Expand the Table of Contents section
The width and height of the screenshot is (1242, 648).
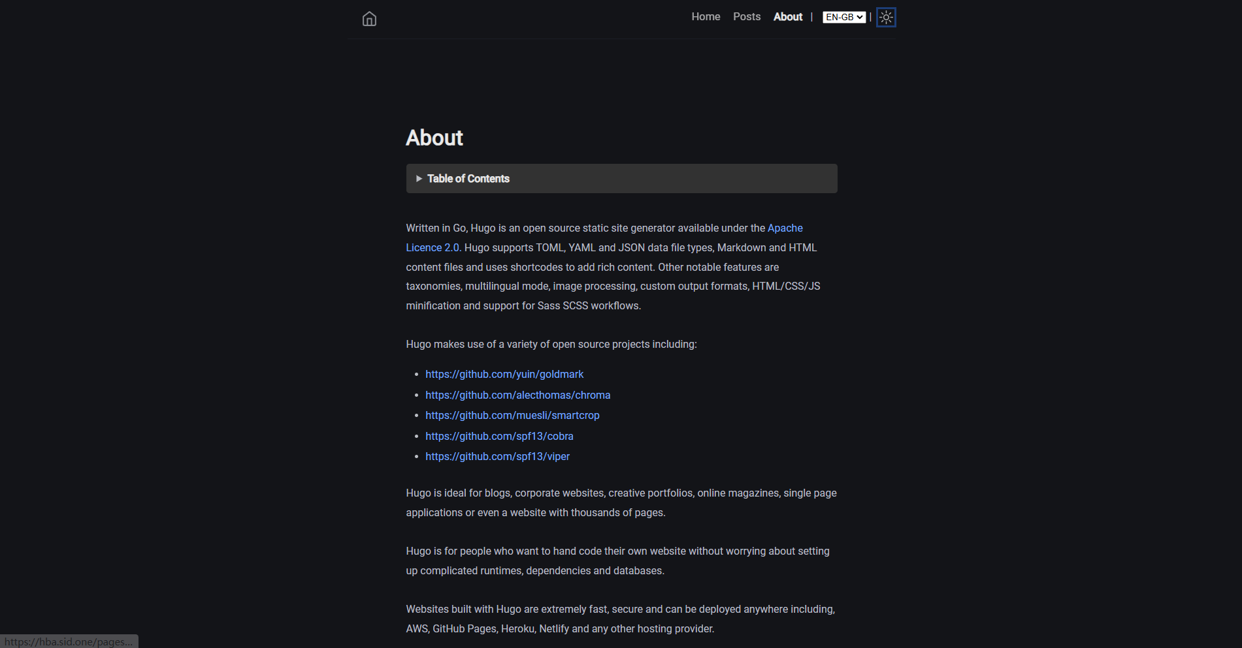coord(621,179)
